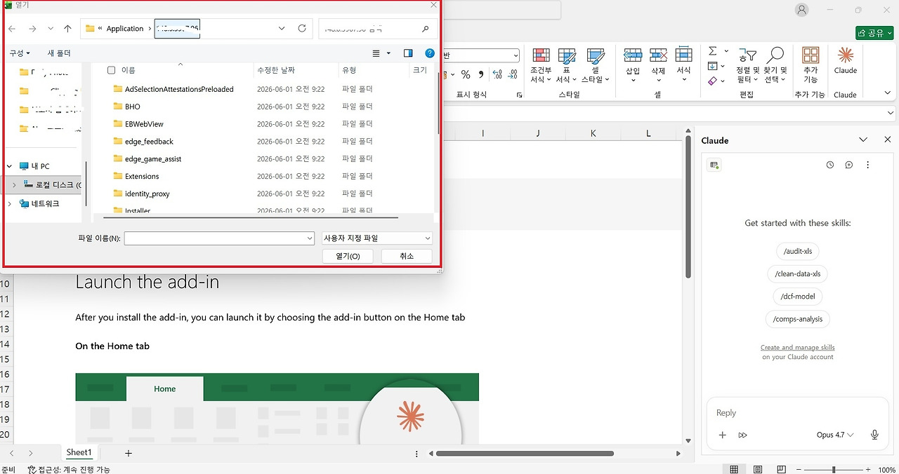Image resolution: width=899 pixels, height=474 pixels.
Task: Expand the formula bar
Action: [891, 113]
